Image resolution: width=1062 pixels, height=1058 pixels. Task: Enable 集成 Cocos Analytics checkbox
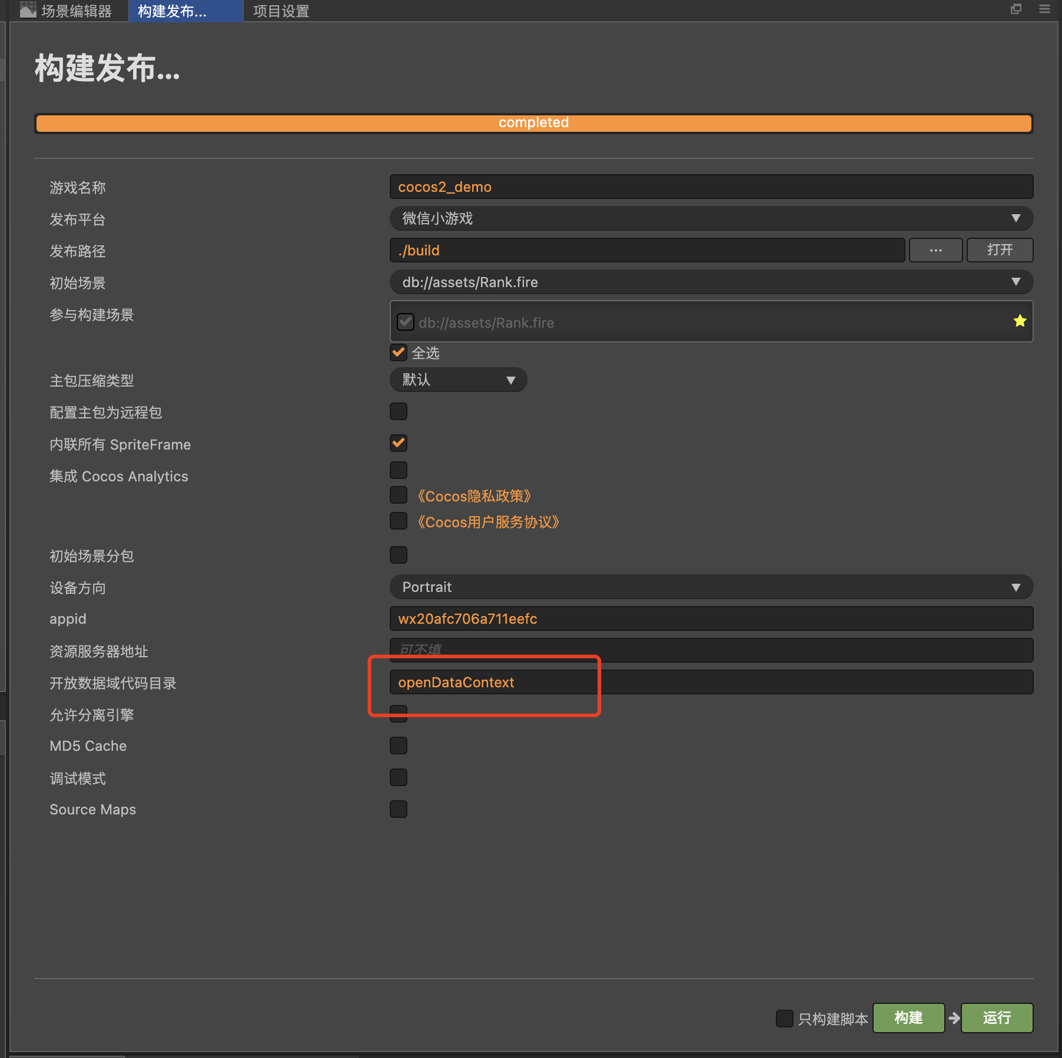399,470
